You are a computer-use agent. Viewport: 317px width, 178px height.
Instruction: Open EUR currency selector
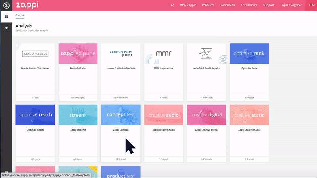pos(311,5)
